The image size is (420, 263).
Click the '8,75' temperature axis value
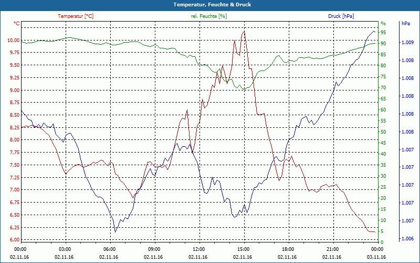point(15,103)
